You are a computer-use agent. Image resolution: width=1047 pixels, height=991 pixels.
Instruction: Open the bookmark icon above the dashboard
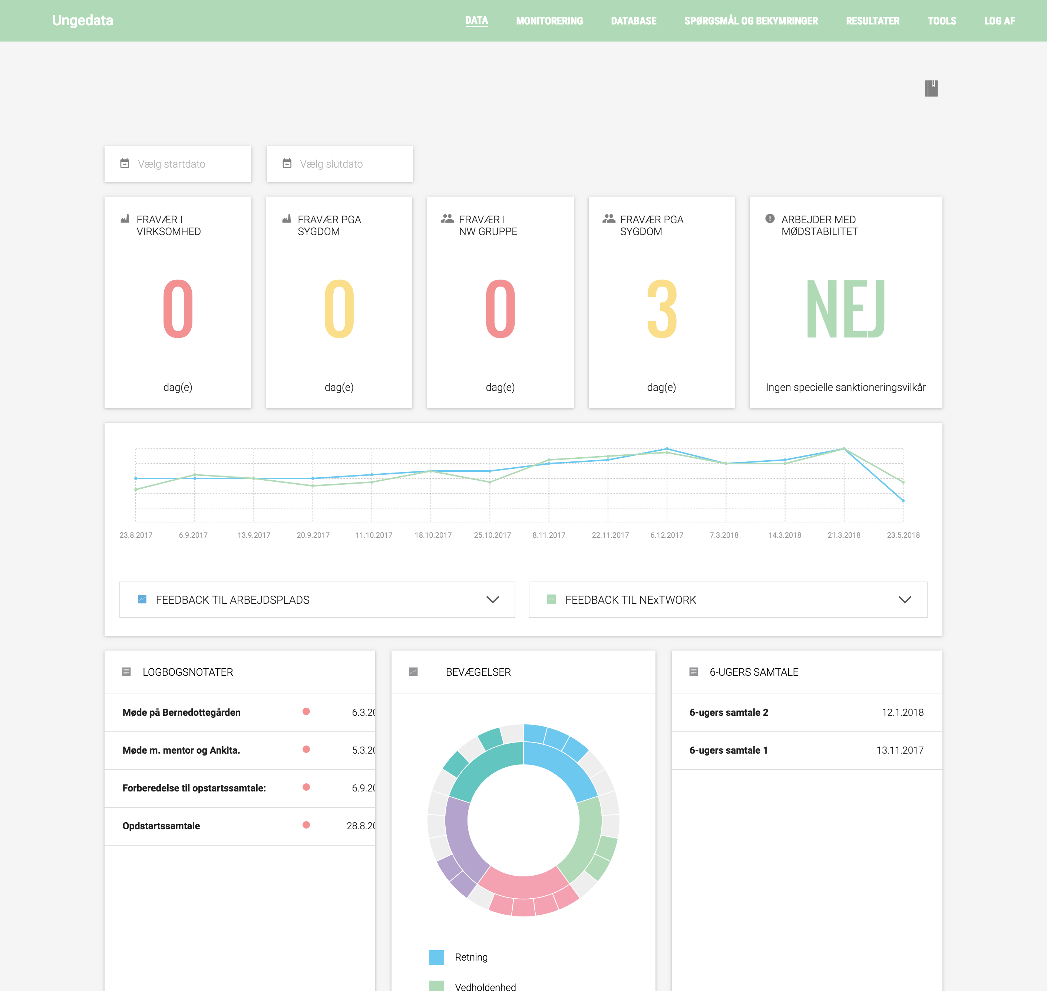coord(931,89)
